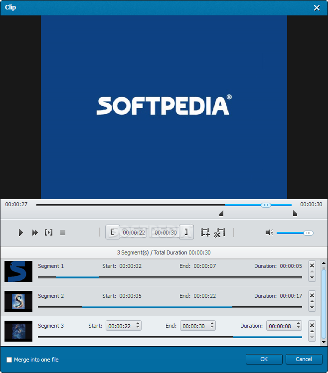The image size is (328, 373).
Task: Click the new segment filmstrip icon
Action: (x=205, y=232)
